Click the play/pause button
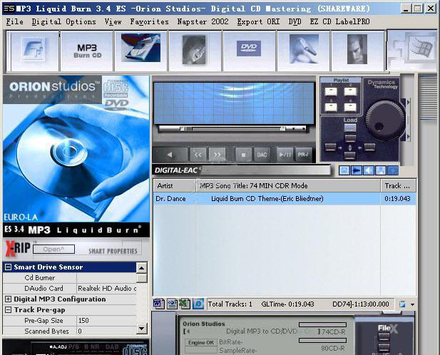Viewport: 440px width, 355px height. click(283, 154)
